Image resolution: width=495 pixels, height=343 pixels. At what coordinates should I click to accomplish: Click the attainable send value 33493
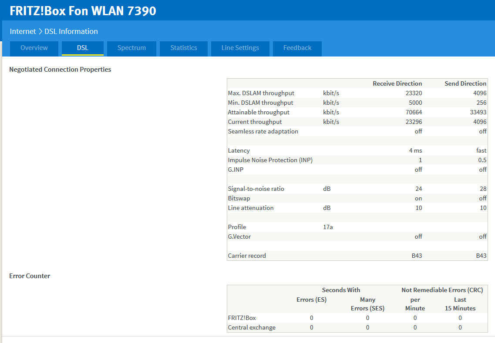[478, 112]
